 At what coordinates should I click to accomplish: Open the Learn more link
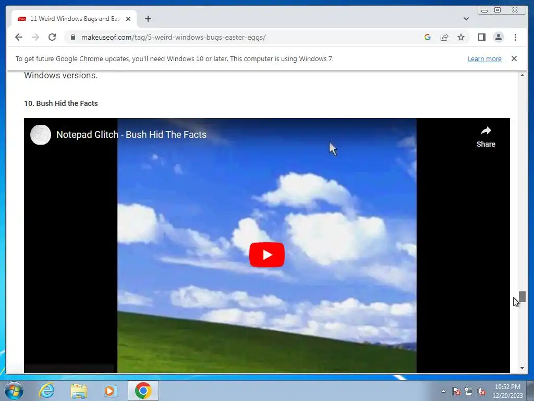coord(484,58)
